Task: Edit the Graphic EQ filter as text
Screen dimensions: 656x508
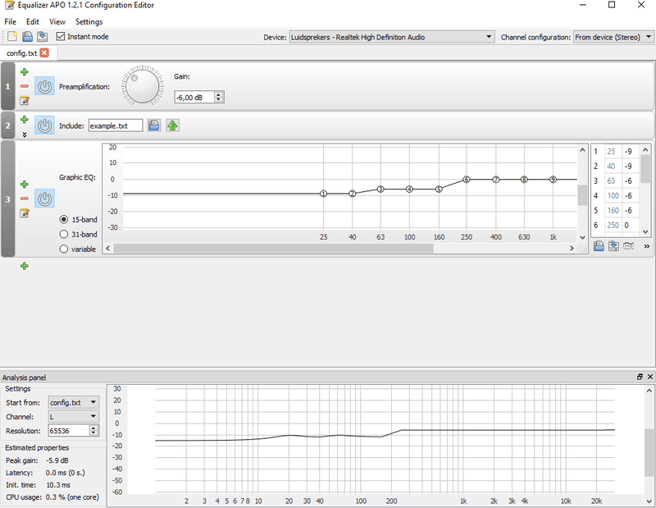Action: click(25, 213)
